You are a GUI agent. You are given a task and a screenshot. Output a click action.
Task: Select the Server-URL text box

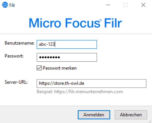point(91,83)
